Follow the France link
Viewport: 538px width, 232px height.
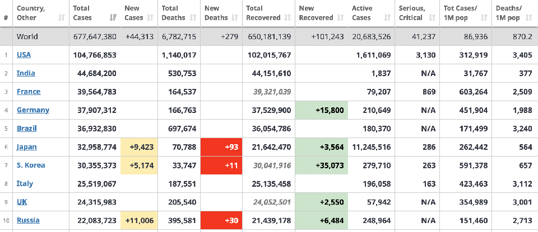29,92
